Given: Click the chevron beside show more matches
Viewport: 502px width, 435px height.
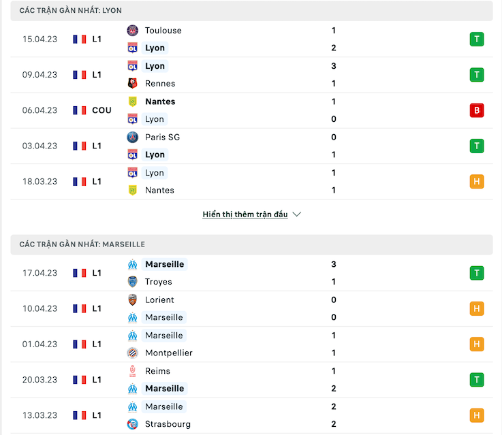Looking at the screenshot, I should [297, 214].
